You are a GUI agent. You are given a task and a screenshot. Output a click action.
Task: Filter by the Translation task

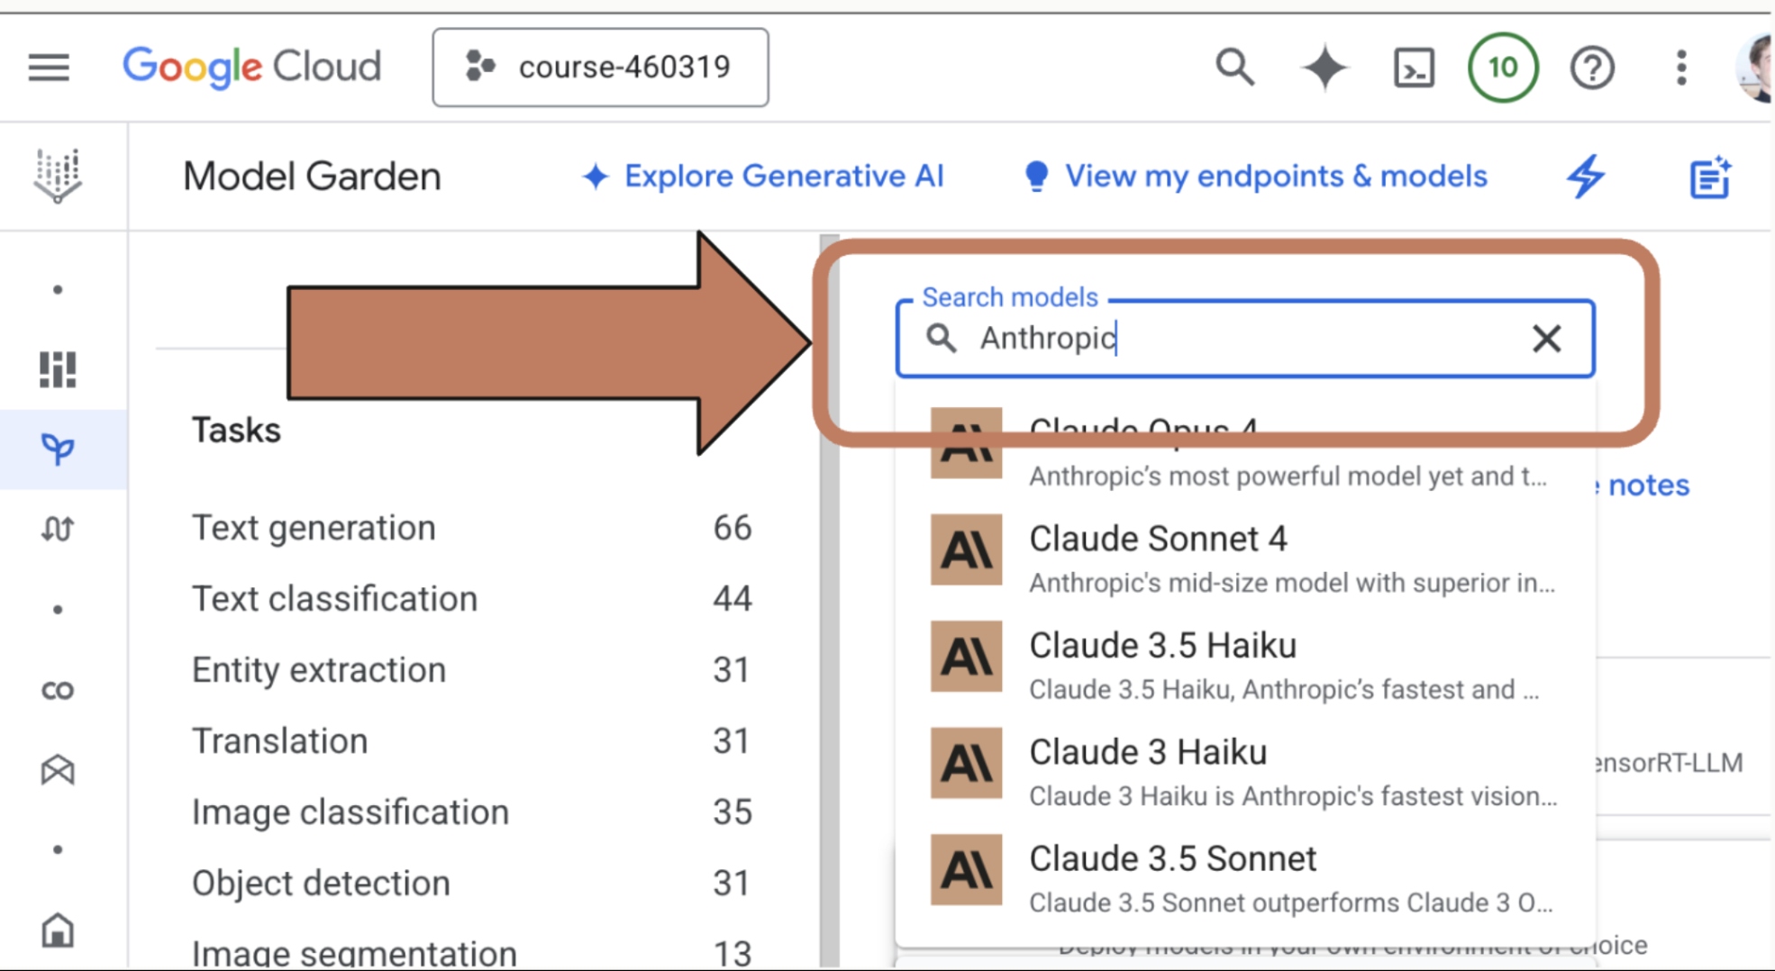coord(472,741)
